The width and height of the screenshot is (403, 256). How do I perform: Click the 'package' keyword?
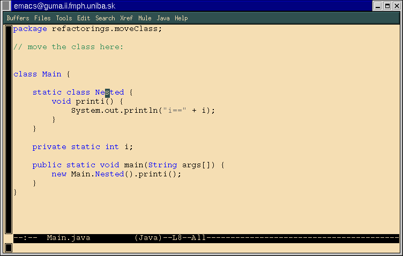pos(30,29)
